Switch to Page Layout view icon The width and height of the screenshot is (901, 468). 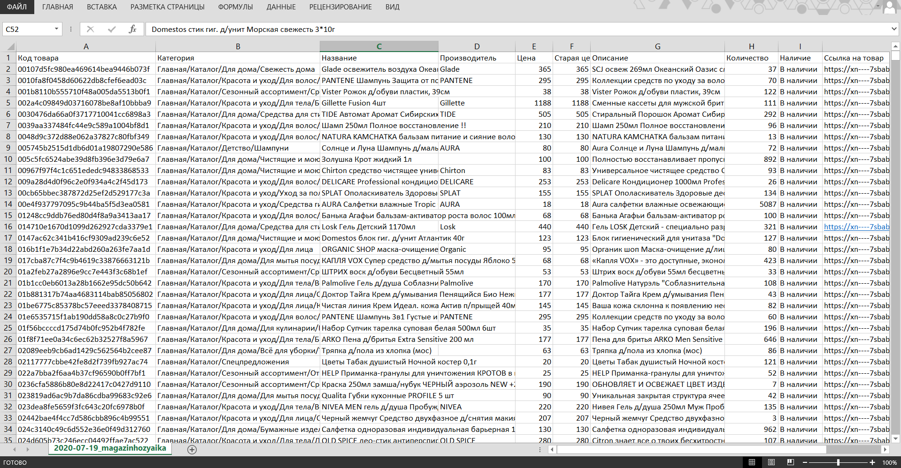(x=771, y=462)
